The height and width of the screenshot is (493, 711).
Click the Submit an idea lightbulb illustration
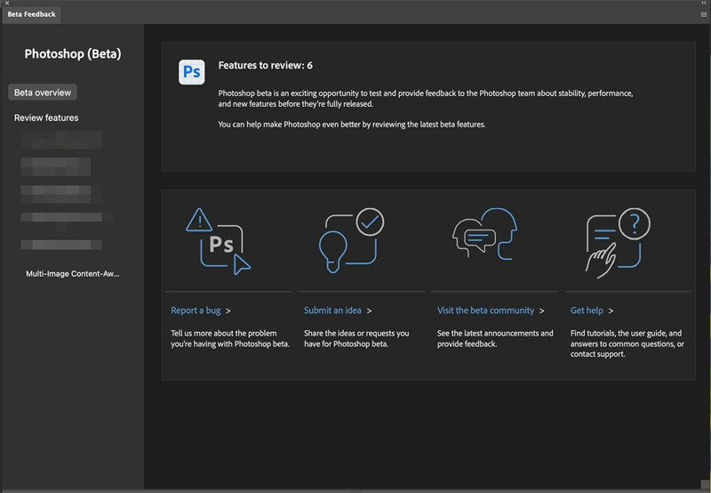coord(351,240)
